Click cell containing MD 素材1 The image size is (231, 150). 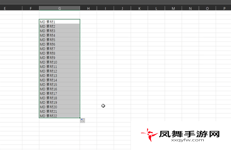(60, 22)
